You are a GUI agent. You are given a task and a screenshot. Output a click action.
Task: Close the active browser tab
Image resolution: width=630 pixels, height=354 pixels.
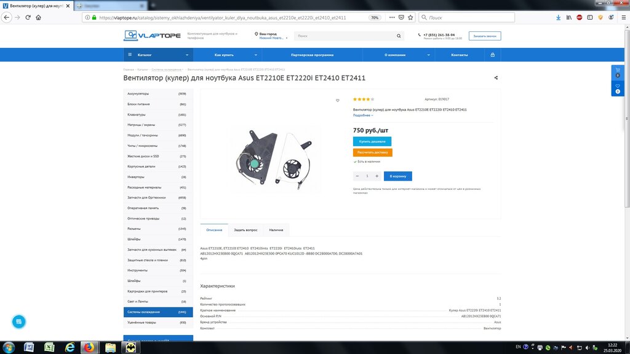tap(68, 6)
